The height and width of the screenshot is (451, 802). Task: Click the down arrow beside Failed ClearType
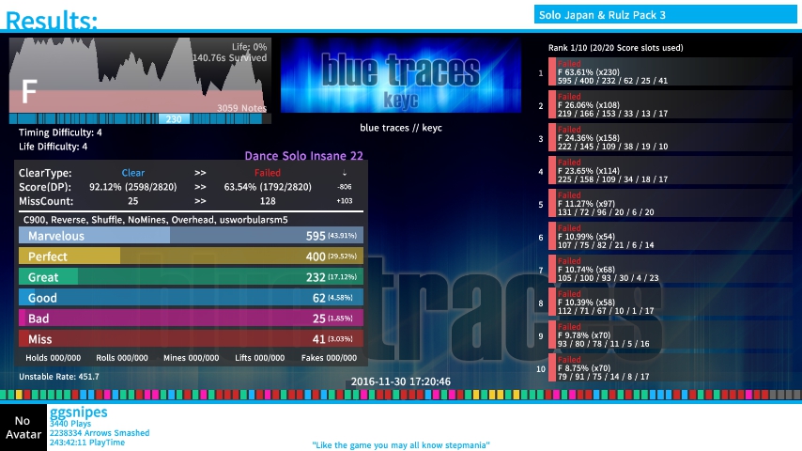tap(344, 173)
